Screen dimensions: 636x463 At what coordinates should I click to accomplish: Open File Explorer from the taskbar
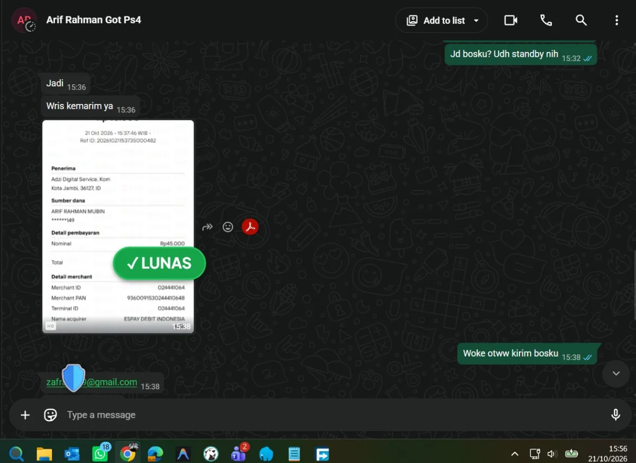(x=45, y=453)
